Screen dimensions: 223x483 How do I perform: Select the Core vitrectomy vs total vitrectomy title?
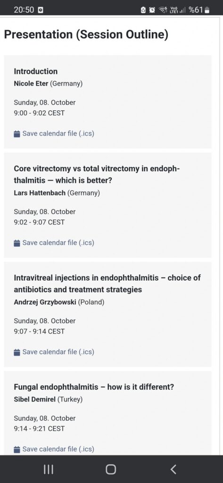point(97,175)
